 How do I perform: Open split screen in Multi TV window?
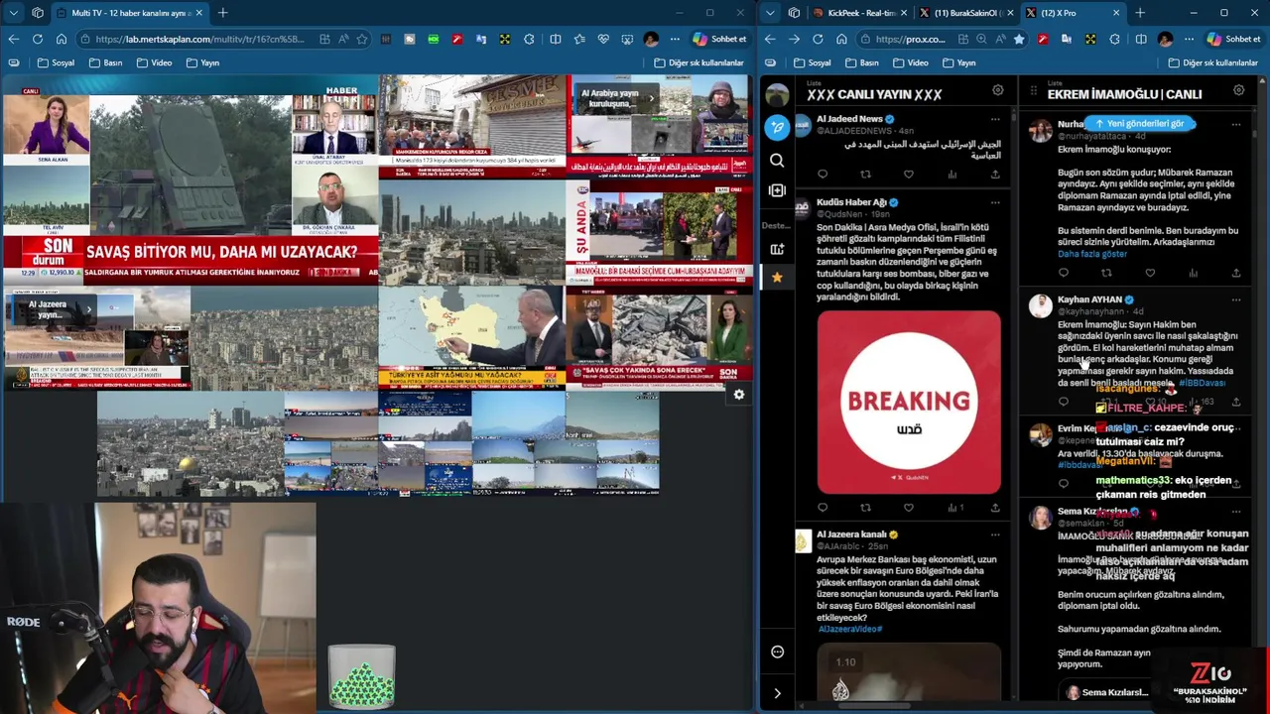pos(556,39)
